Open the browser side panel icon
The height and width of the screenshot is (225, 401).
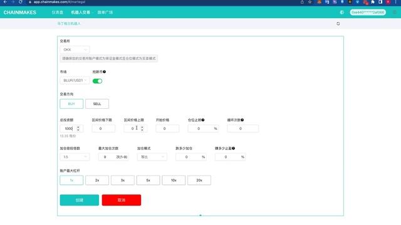click(x=380, y=2)
